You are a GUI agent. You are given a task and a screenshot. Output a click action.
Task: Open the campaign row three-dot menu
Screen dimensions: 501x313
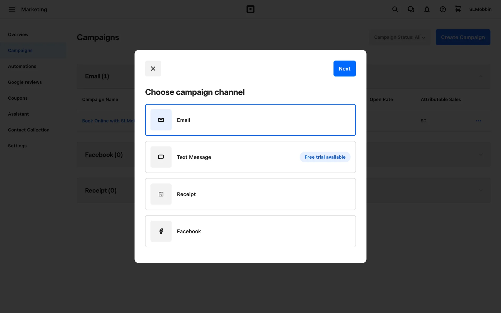[x=478, y=121]
